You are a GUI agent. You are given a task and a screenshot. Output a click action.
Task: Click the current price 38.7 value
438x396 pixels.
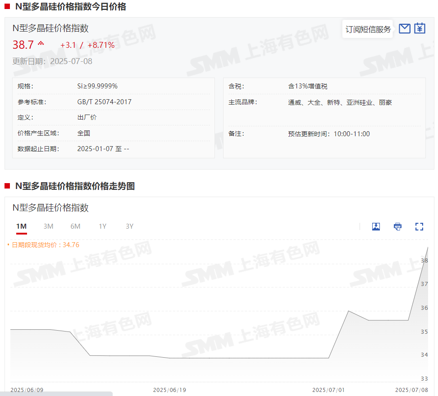tap(23, 45)
